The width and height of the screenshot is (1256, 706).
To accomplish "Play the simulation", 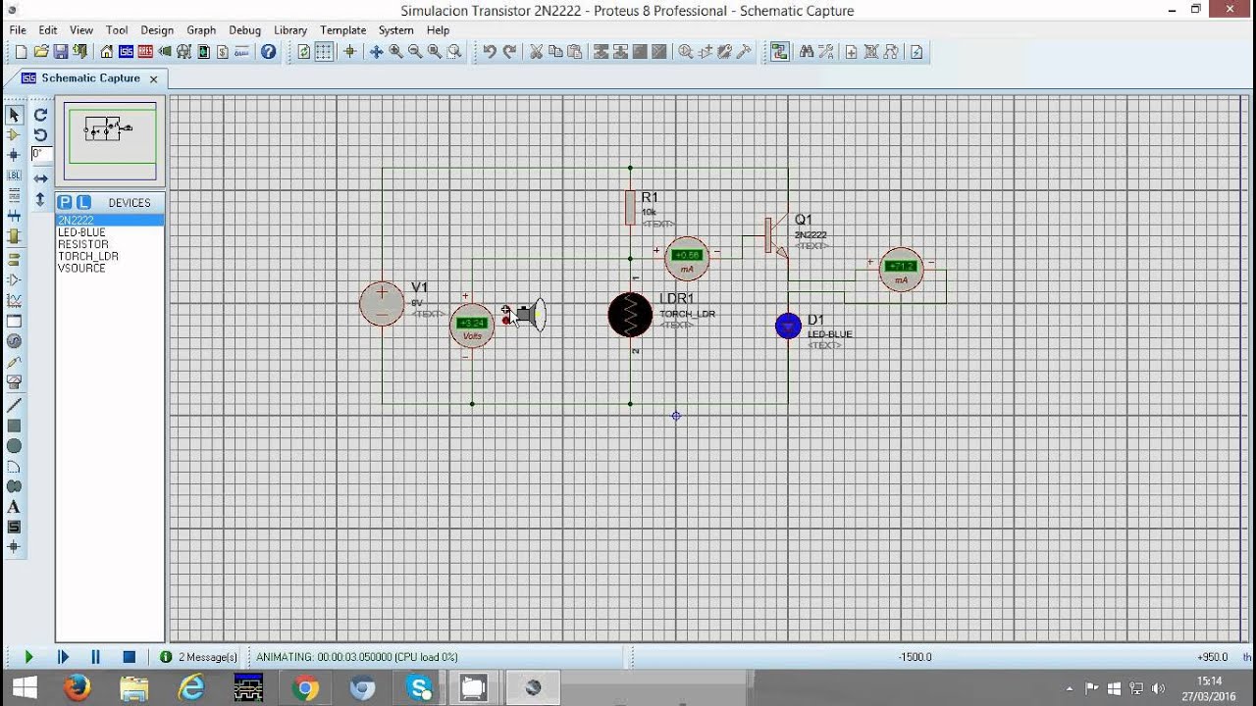I will 28,657.
